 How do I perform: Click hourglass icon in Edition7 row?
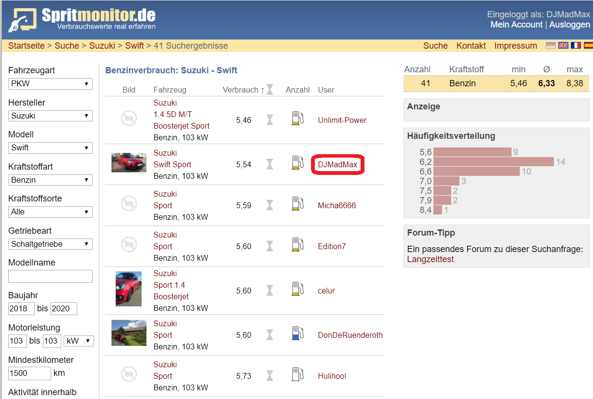point(270,246)
